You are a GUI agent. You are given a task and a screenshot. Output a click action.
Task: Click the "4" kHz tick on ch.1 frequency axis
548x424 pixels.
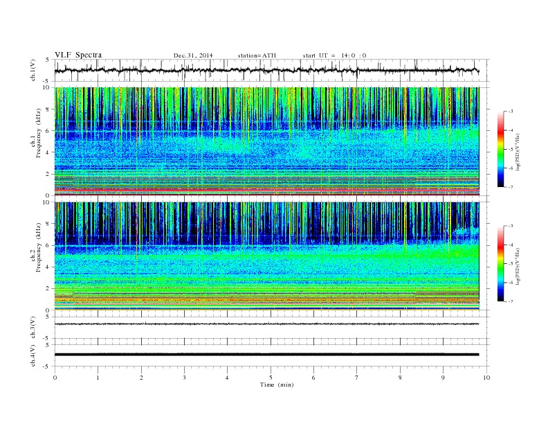click(48, 152)
